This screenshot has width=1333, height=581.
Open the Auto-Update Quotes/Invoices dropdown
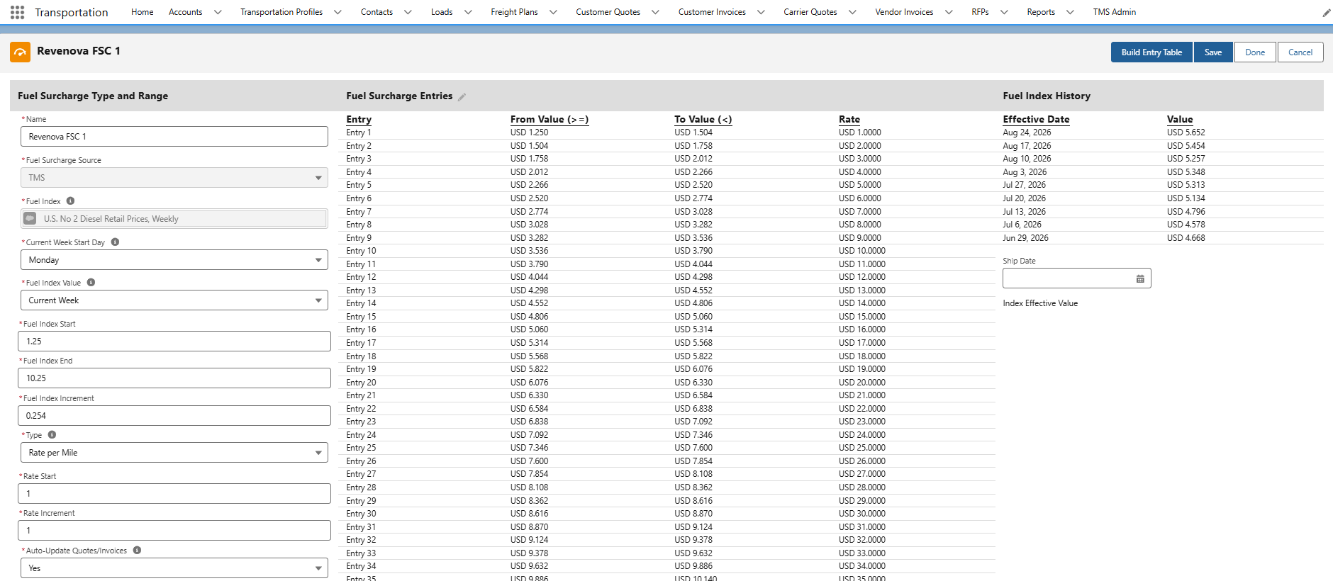point(174,568)
